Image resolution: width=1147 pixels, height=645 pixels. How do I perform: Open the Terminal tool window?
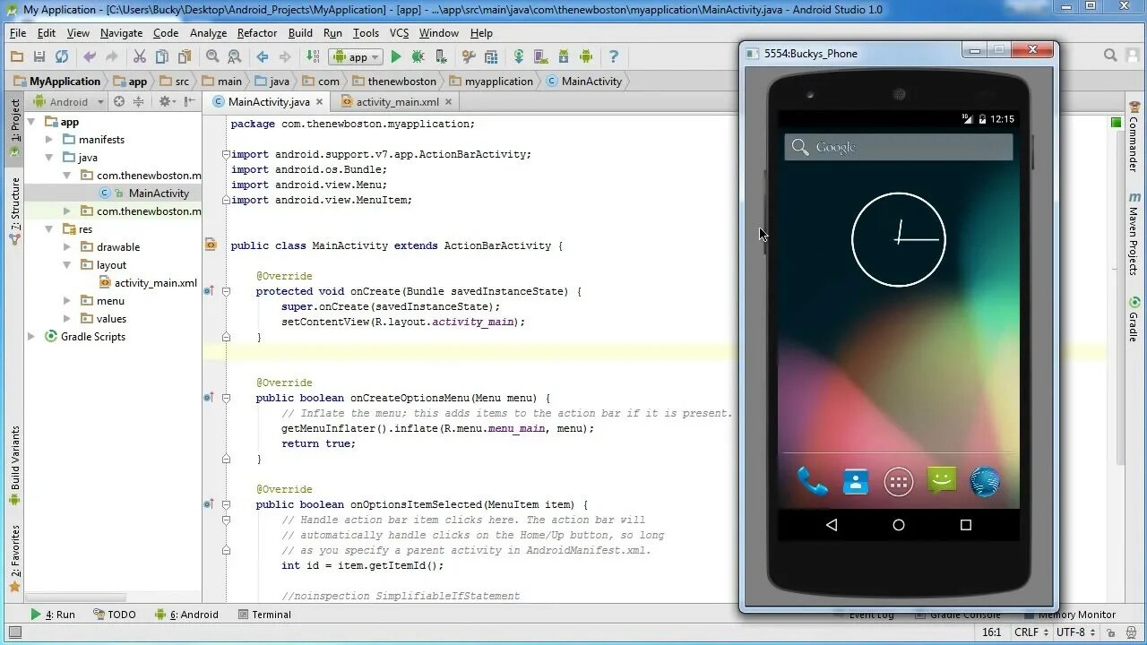pos(264,615)
